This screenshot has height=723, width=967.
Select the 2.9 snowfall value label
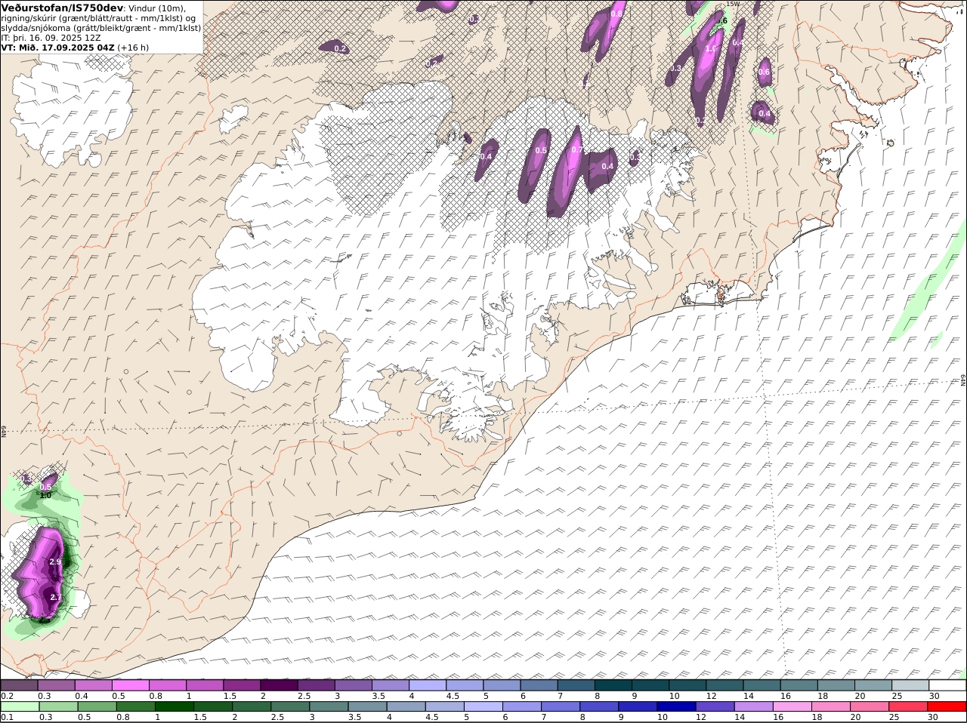tap(55, 562)
